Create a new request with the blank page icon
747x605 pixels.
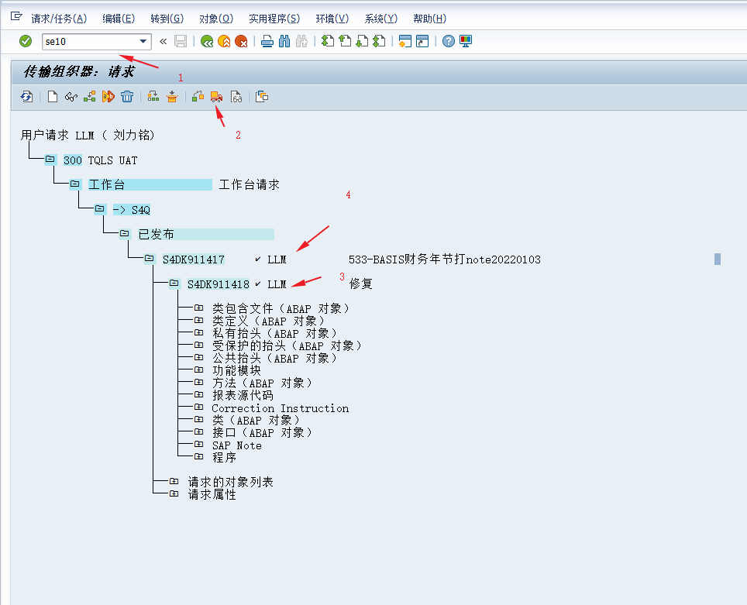(x=53, y=97)
